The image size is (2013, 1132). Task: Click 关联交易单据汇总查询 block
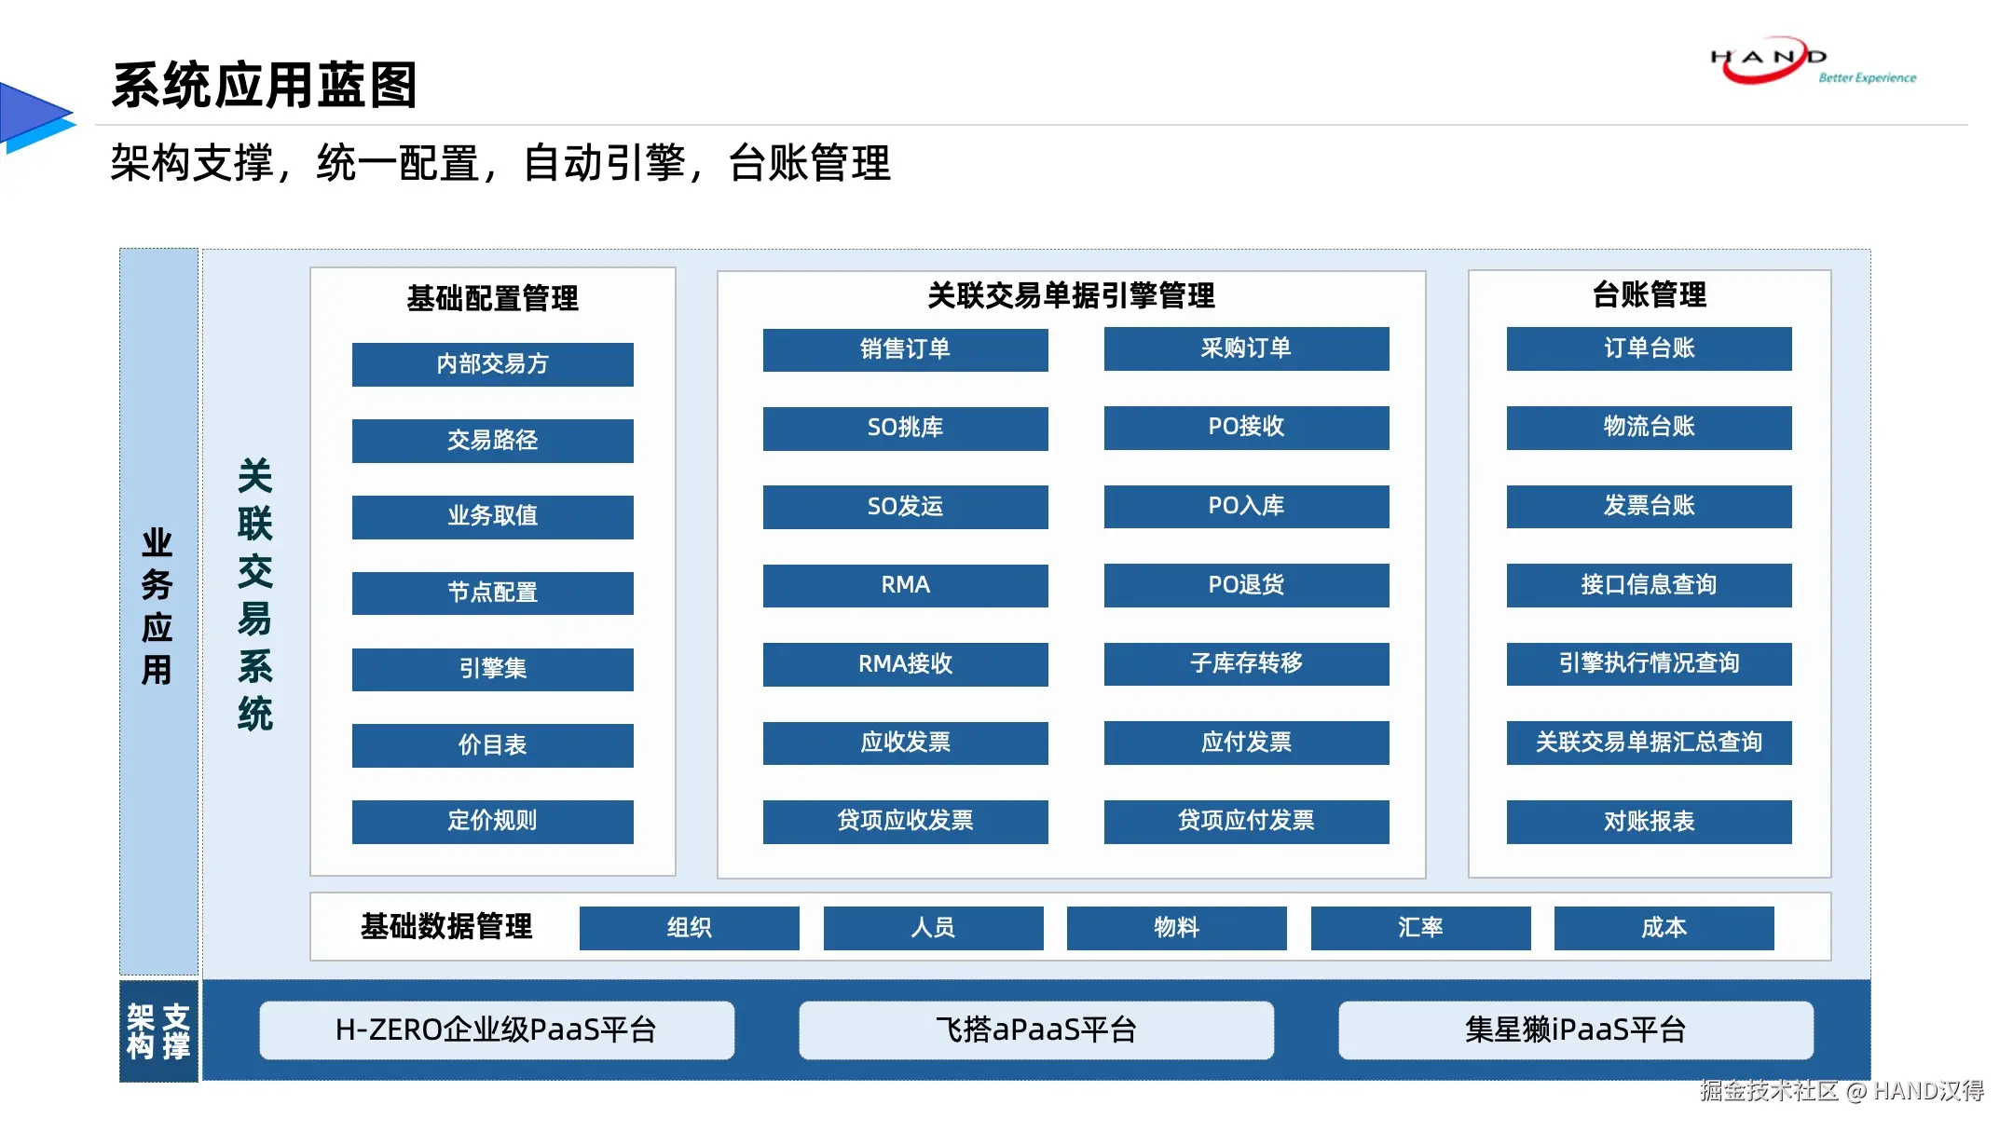tap(1649, 743)
